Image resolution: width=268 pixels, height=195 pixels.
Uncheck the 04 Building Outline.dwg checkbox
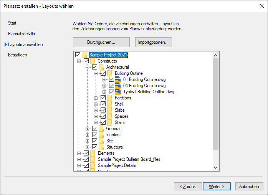(x=111, y=86)
